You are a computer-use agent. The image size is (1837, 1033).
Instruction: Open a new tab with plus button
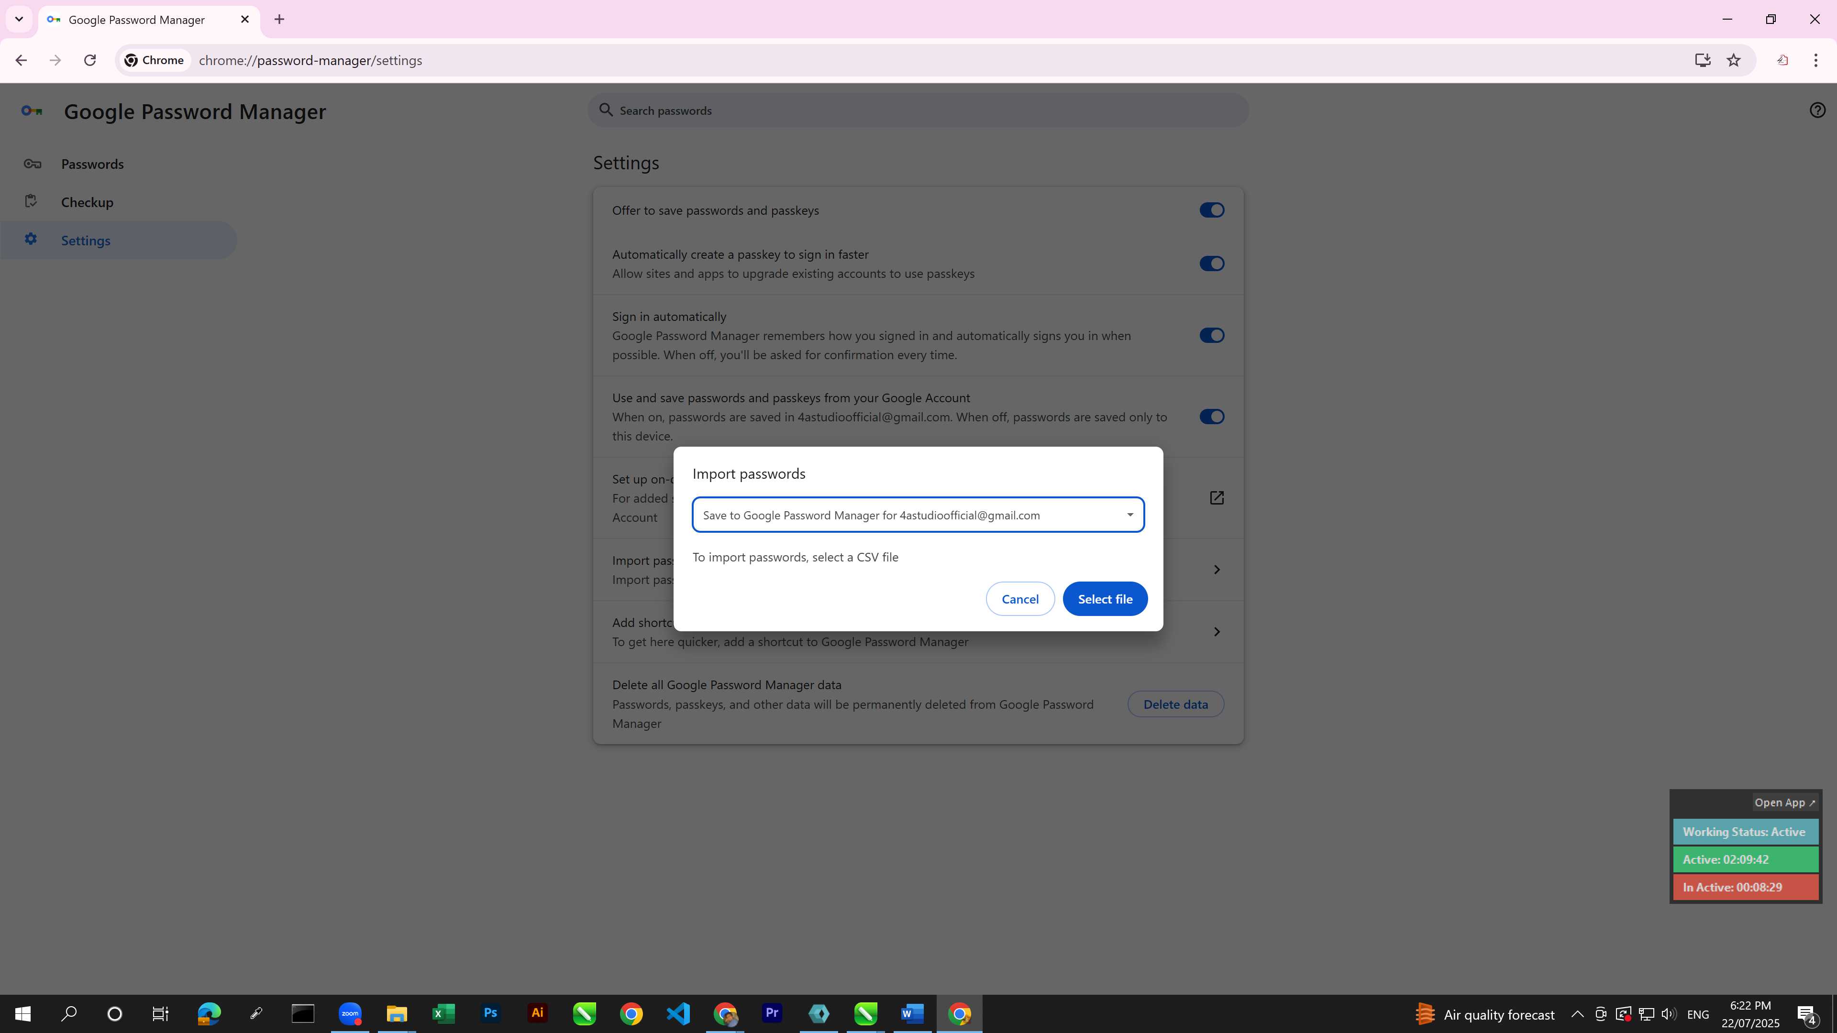pyautogui.click(x=279, y=19)
